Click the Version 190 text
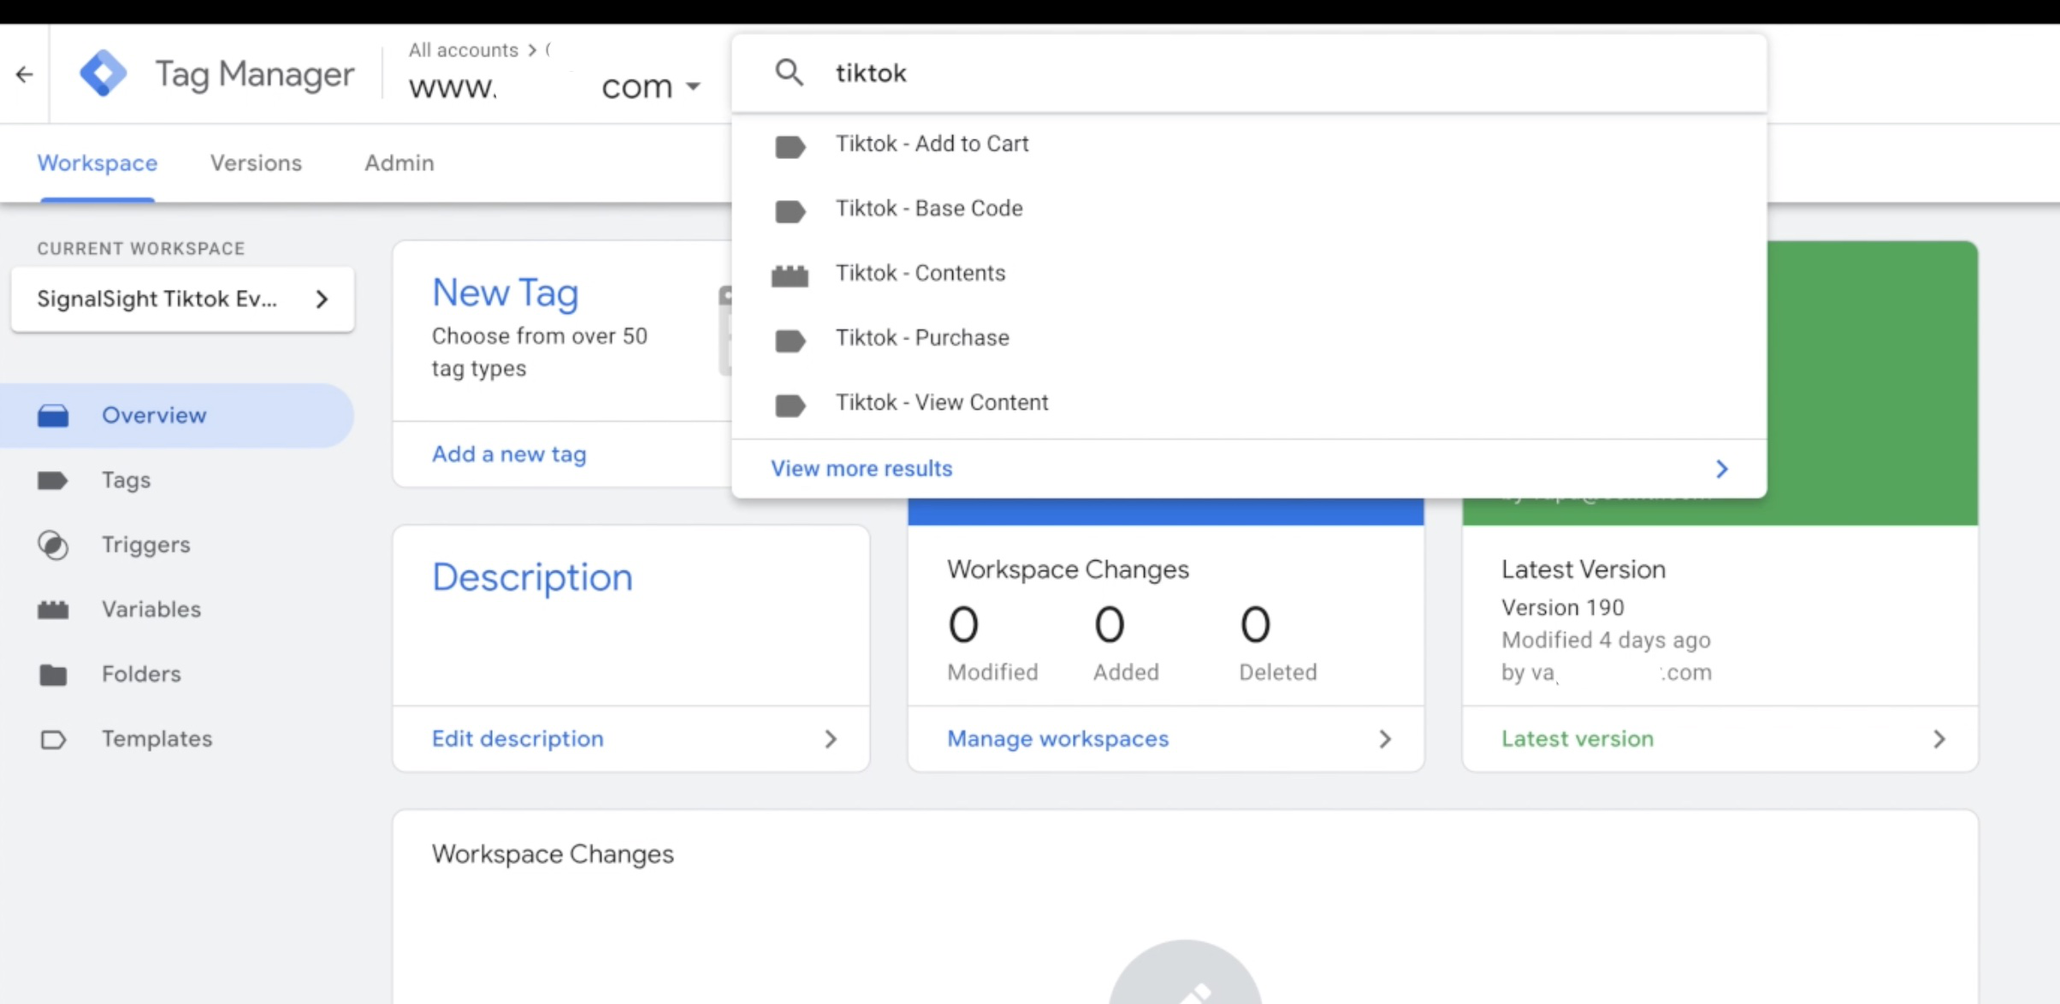The height and width of the screenshot is (1004, 2060). click(1562, 607)
